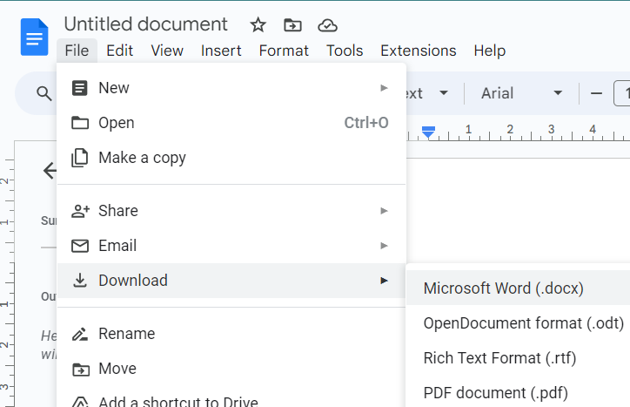
Task: Expand the New submenu
Action: tap(384, 88)
